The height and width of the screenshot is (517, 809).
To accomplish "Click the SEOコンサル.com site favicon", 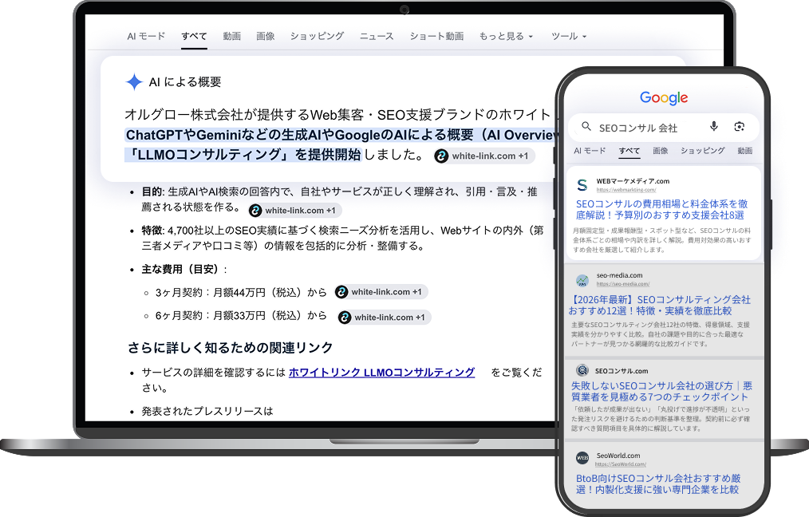I will click(582, 370).
